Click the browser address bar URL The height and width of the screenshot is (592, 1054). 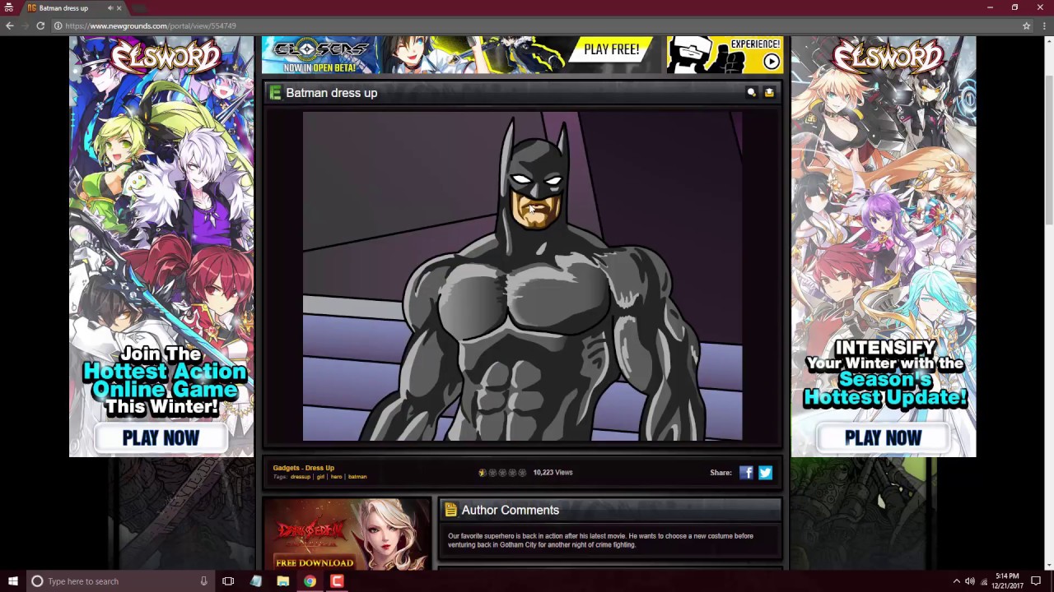tap(151, 25)
